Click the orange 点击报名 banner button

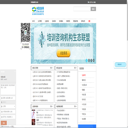[x=63, y=53]
